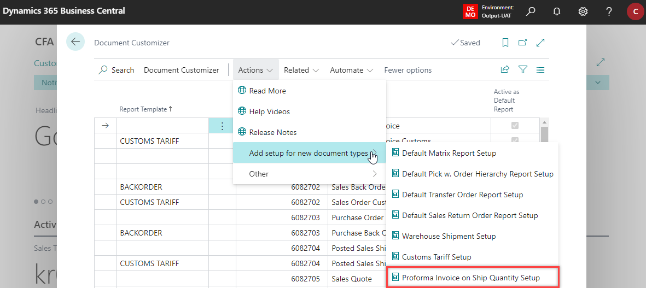This screenshot has height=288, width=646.
Task: Toggle the filter pane funnel icon
Action: [523, 70]
